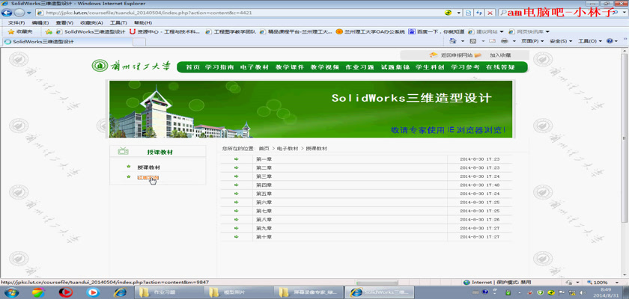Expand the 页面(P) dropdown
The image size is (629, 299).
click(532, 41)
